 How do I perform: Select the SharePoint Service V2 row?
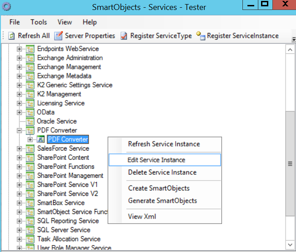tap(68, 194)
